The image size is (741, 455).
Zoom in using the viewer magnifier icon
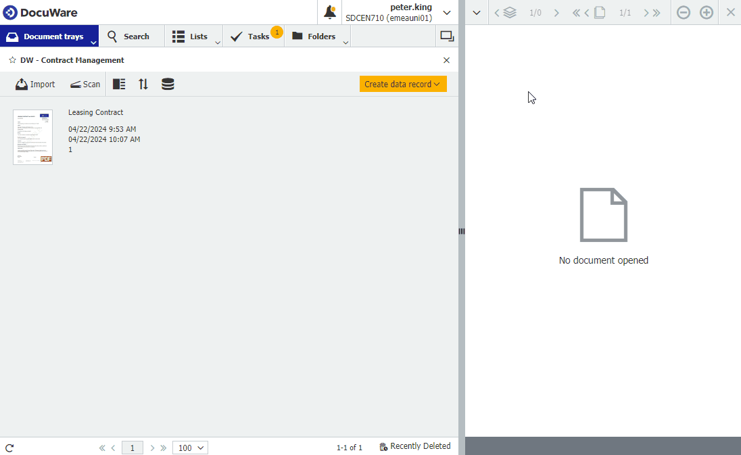tap(707, 12)
